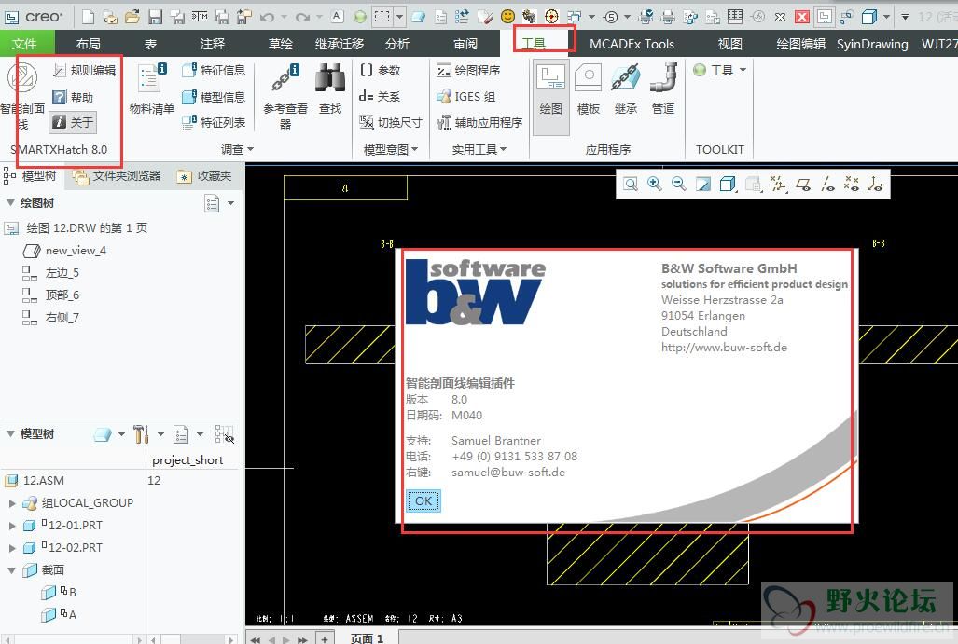Viewport: 958px width, 644px height.
Task: Click OK in the B&W Software about dialog
Action: pos(423,501)
